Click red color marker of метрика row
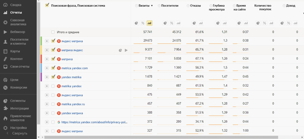 coord(41,59)
